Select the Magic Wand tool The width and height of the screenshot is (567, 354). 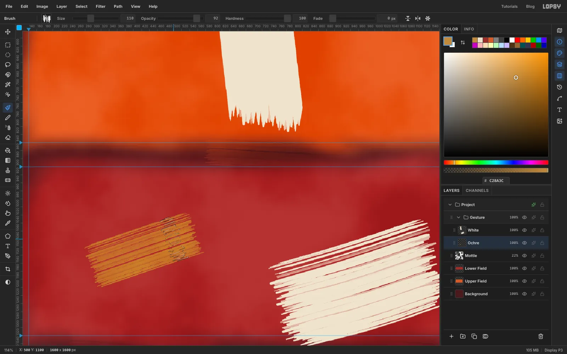tap(8, 85)
